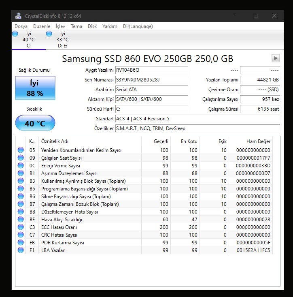293x297 pixels.
Task: Click status orb of attribute B6 row
Action: (21, 196)
